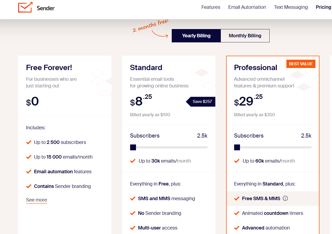Click the Sender envelope logo icon
The width and height of the screenshot is (332, 234).
[x=25, y=7]
